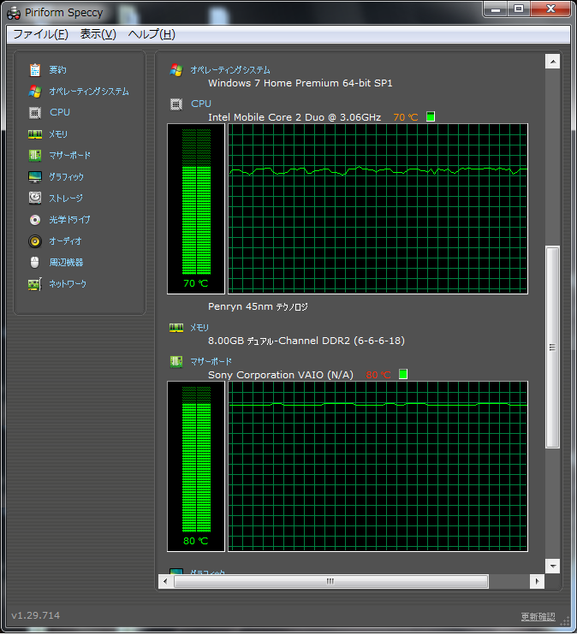Click the メモリ RAM icon in sidebar
Viewport: 577px width, 635px height.
click(x=35, y=134)
